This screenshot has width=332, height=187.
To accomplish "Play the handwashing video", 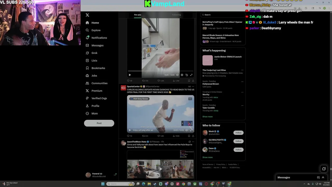I will click(130, 75).
